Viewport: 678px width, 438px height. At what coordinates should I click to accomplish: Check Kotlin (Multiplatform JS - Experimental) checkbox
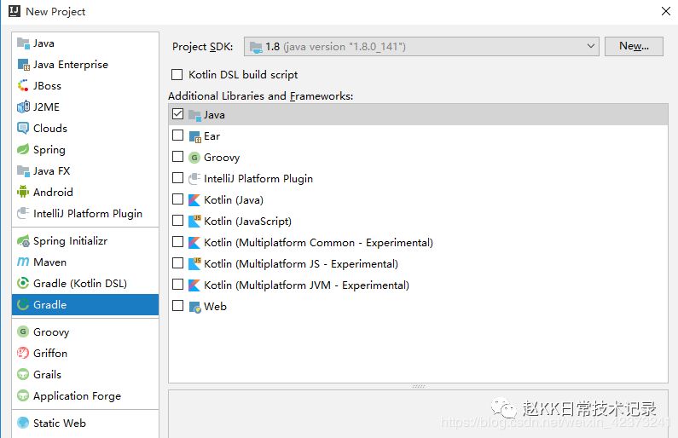177,262
